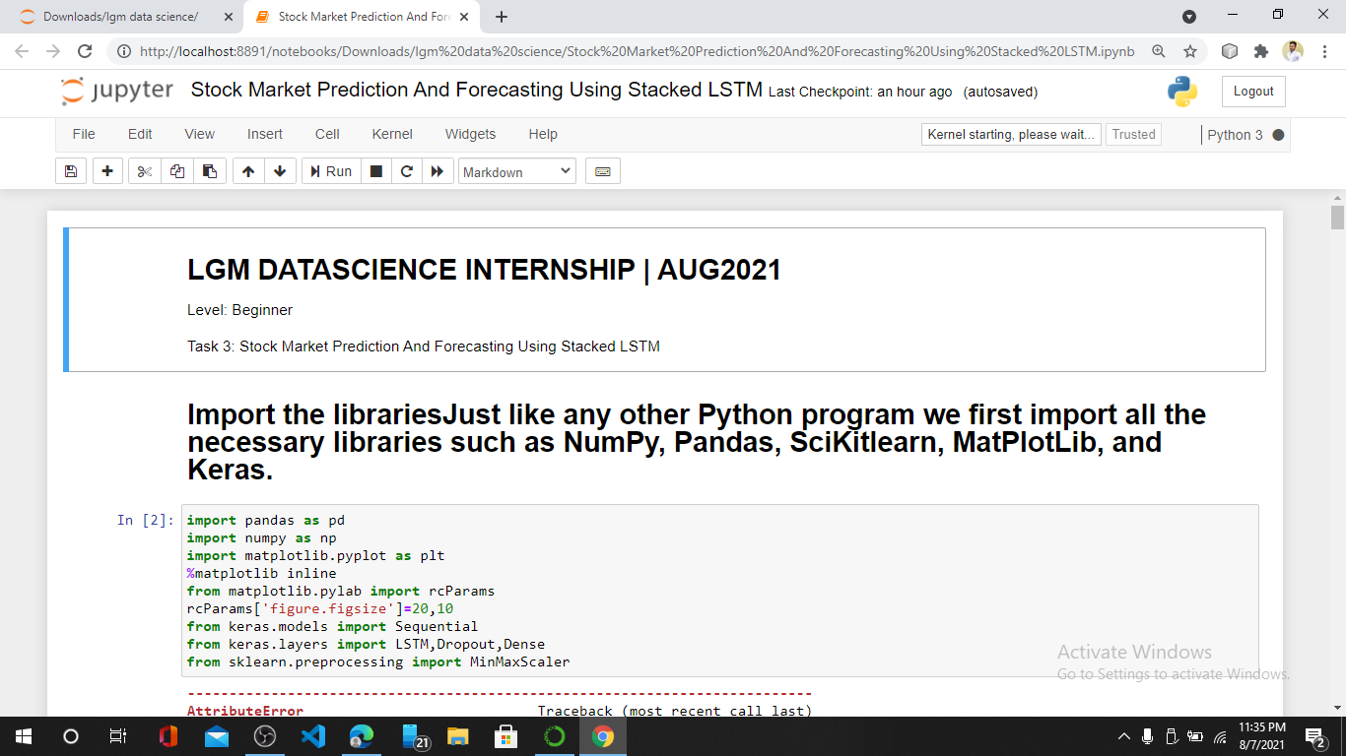1346x756 pixels.
Task: Open the Markdown cell type dropdown
Action: coord(516,170)
